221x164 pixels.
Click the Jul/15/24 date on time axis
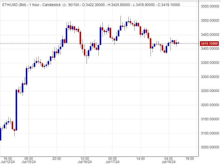pyautogui.click(x=29, y=162)
